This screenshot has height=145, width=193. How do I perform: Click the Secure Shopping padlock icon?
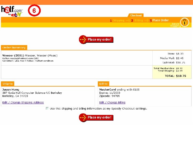(184, 22)
